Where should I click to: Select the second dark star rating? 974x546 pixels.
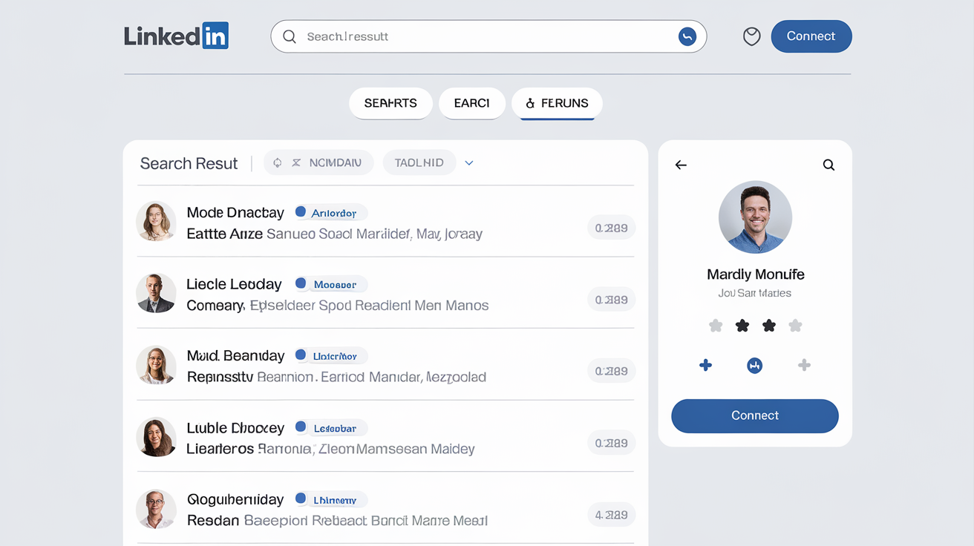(742, 326)
